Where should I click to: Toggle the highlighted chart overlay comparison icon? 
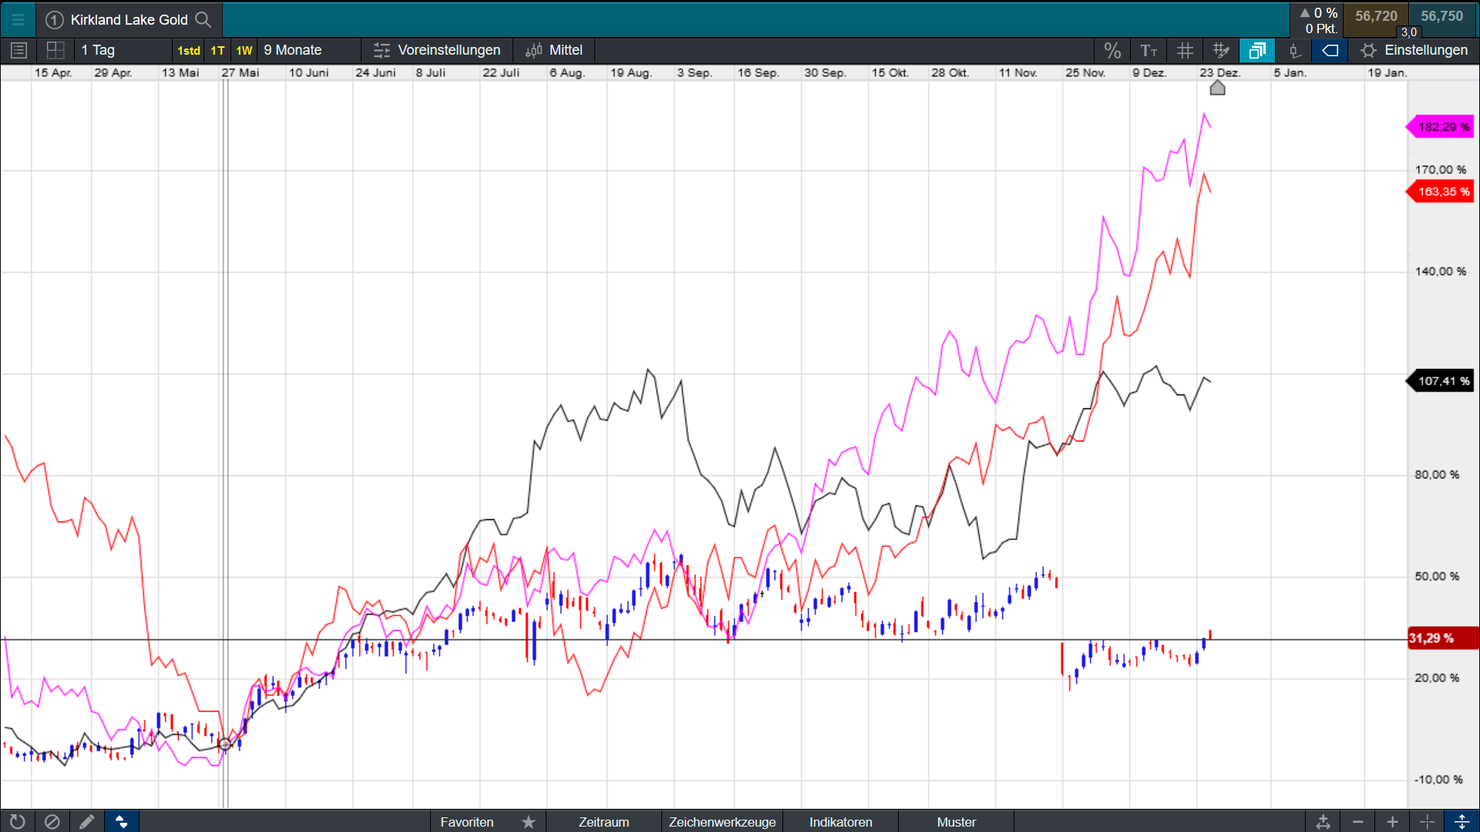(x=1257, y=51)
